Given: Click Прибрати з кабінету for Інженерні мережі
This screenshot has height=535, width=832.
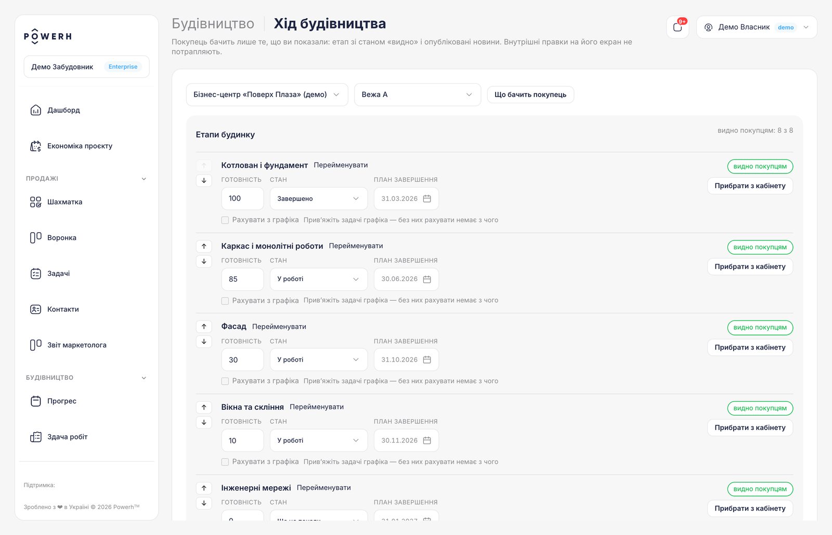Looking at the screenshot, I should point(750,509).
